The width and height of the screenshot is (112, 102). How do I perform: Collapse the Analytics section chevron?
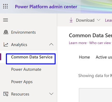pos(51,44)
